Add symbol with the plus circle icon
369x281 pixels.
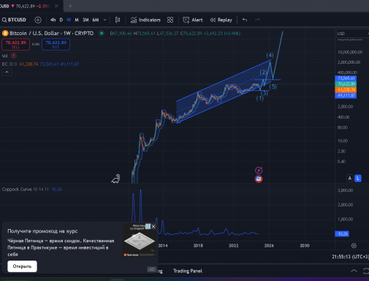[38, 20]
